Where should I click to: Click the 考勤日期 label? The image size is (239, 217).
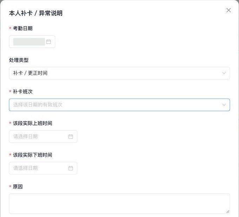pyautogui.click(x=22, y=28)
